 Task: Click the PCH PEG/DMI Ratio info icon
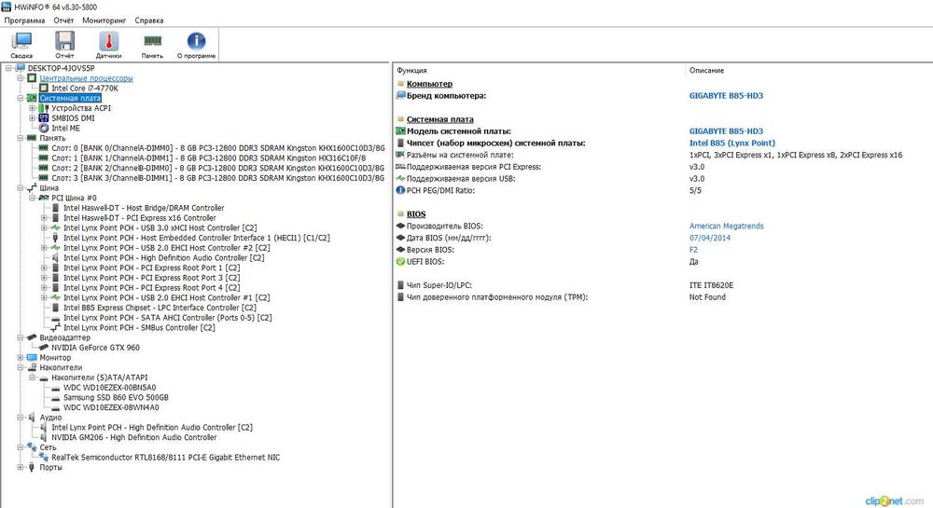click(x=400, y=191)
